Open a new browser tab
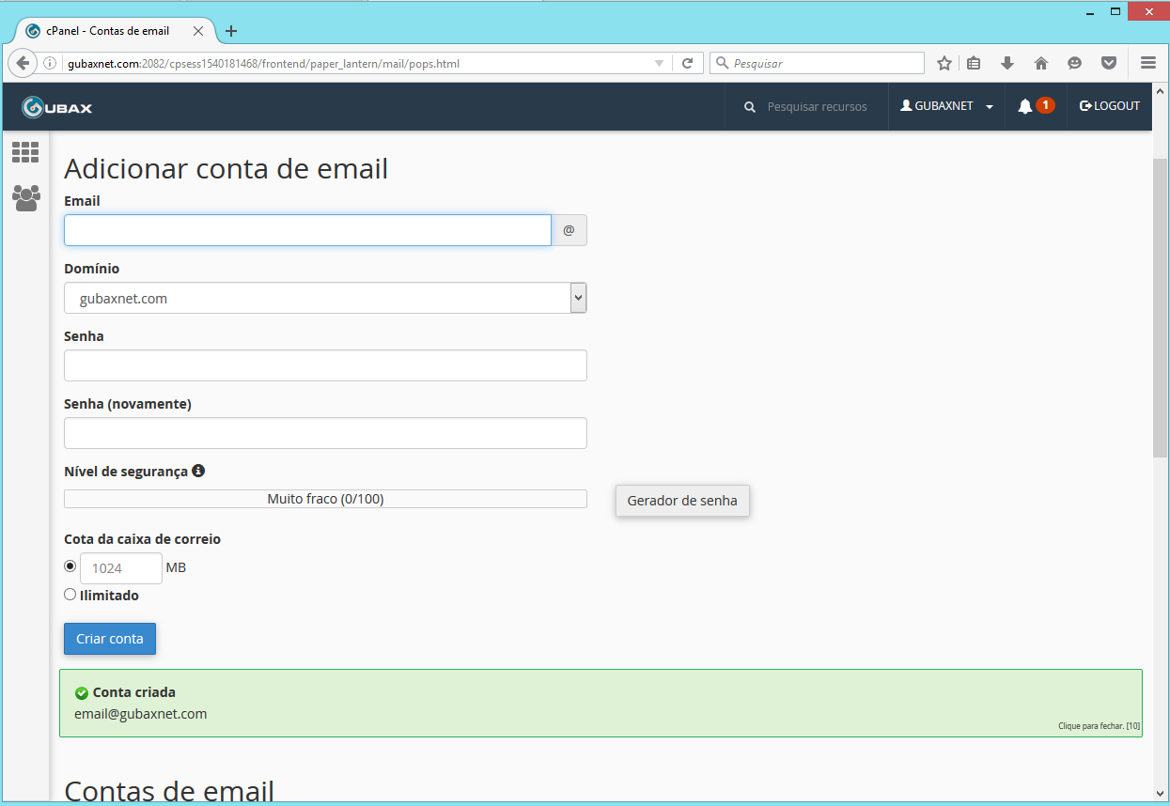Viewport: 1170px width, 806px height. pyautogui.click(x=230, y=30)
